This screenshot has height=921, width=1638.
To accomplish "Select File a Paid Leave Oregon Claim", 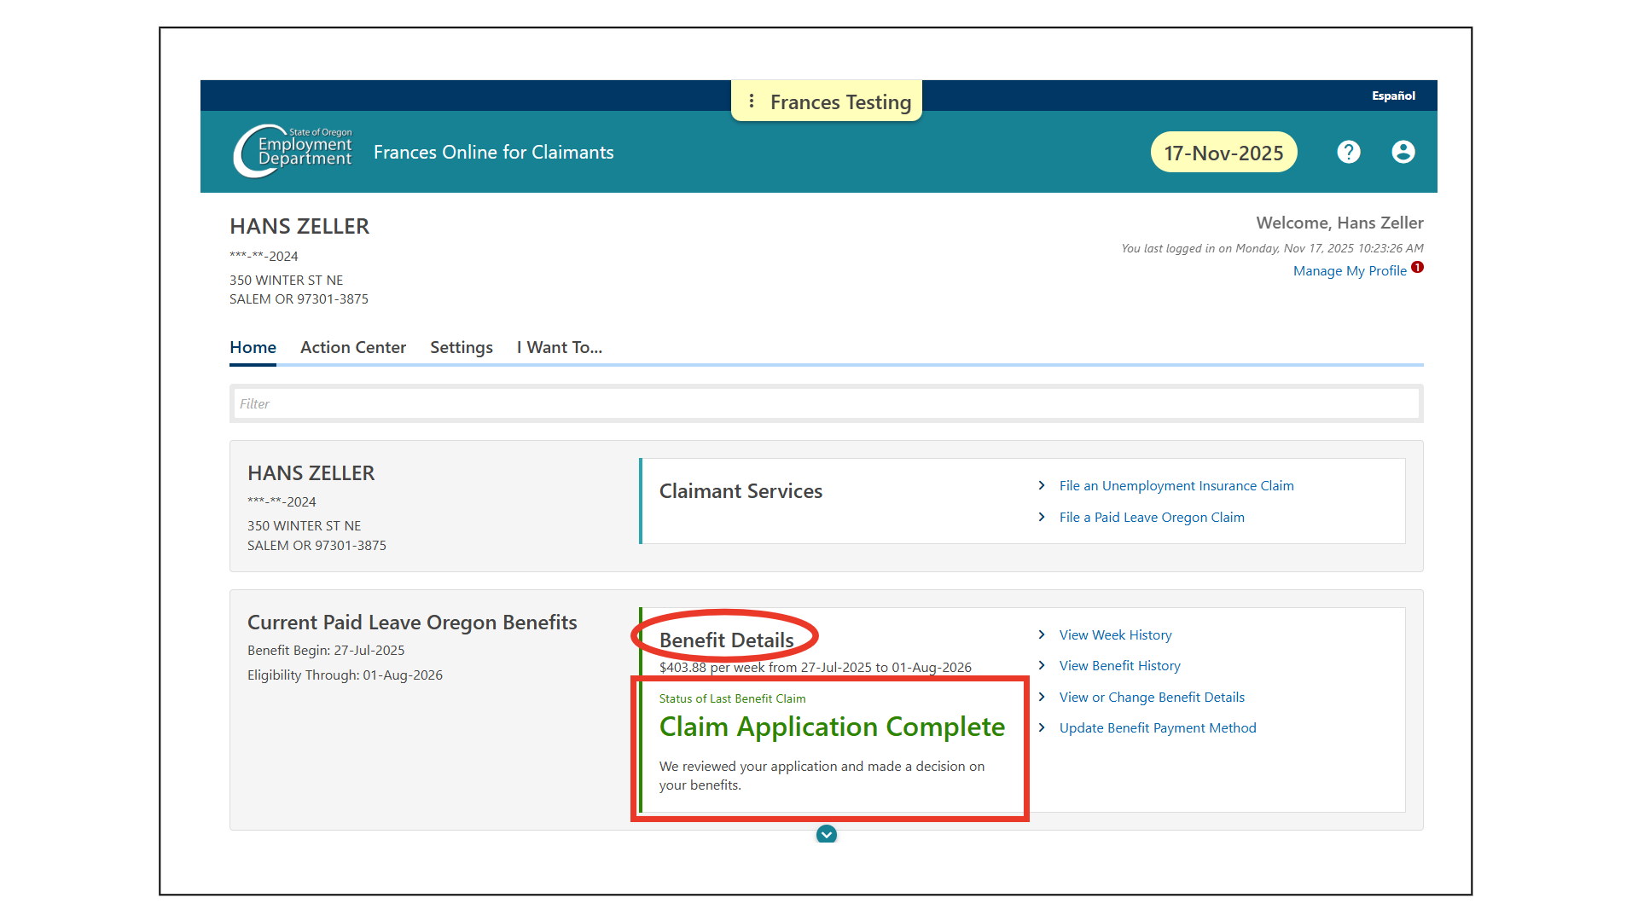I will point(1152,517).
